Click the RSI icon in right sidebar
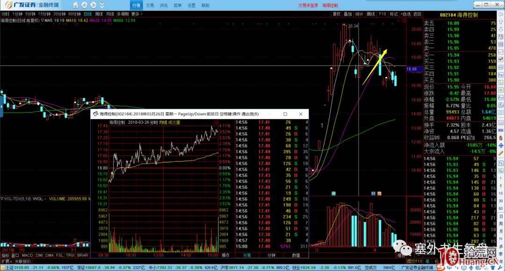Image resolution: width=505 pixels, height=271 pixels. 501,130
